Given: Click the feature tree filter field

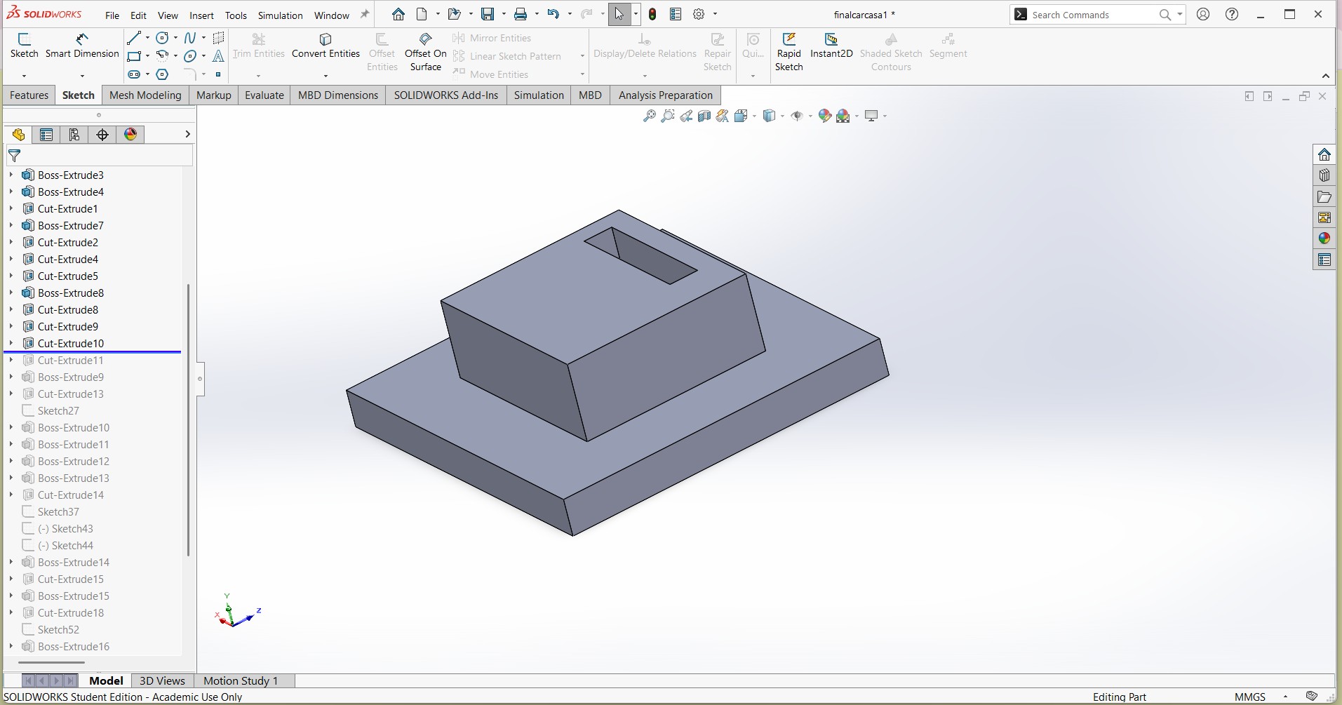Looking at the screenshot, I should coord(100,156).
